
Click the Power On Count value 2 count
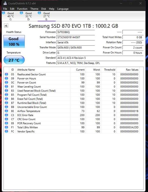pos(133,47)
